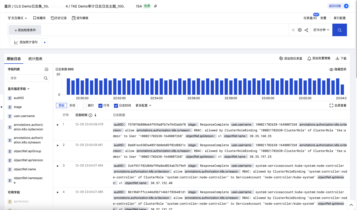Expand log row 4
357x210 pixels.
[x=58, y=192]
